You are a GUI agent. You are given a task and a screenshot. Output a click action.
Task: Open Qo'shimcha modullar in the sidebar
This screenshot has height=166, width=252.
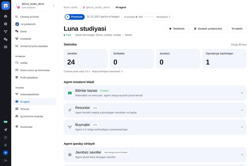click(x=35, y=116)
